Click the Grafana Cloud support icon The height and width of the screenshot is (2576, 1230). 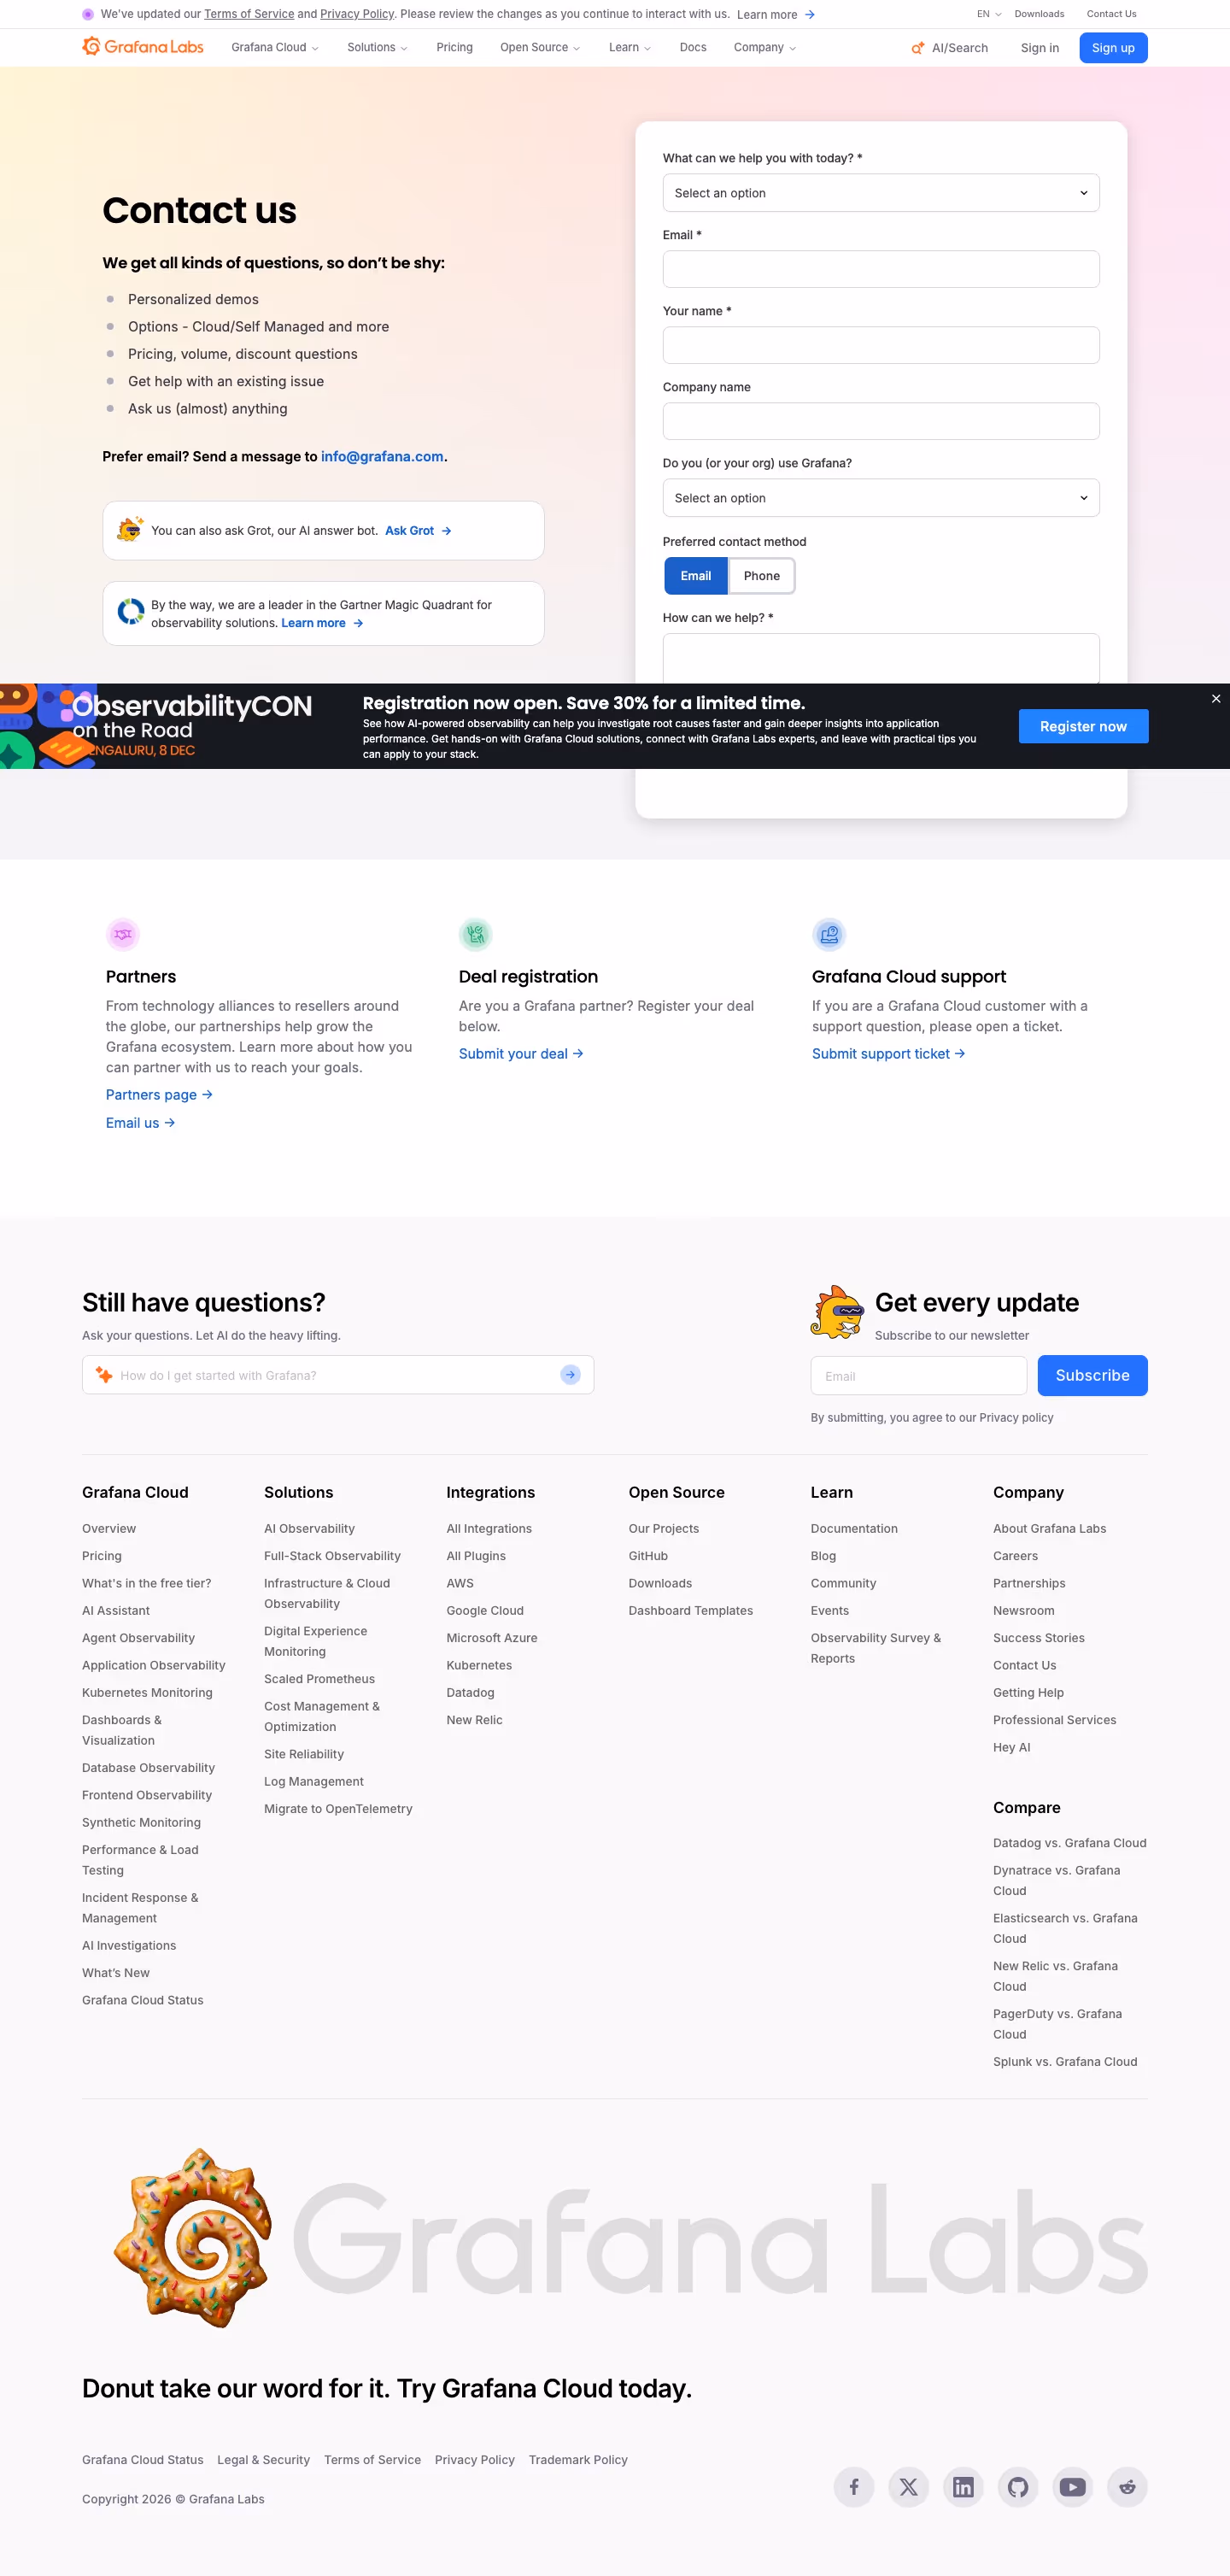[x=829, y=934]
